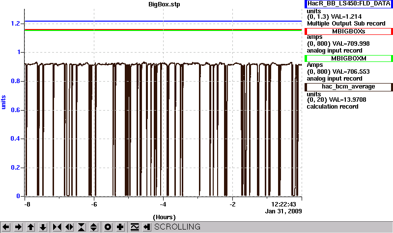Click the 0.4 tick label on the y-axis

tap(15, 139)
